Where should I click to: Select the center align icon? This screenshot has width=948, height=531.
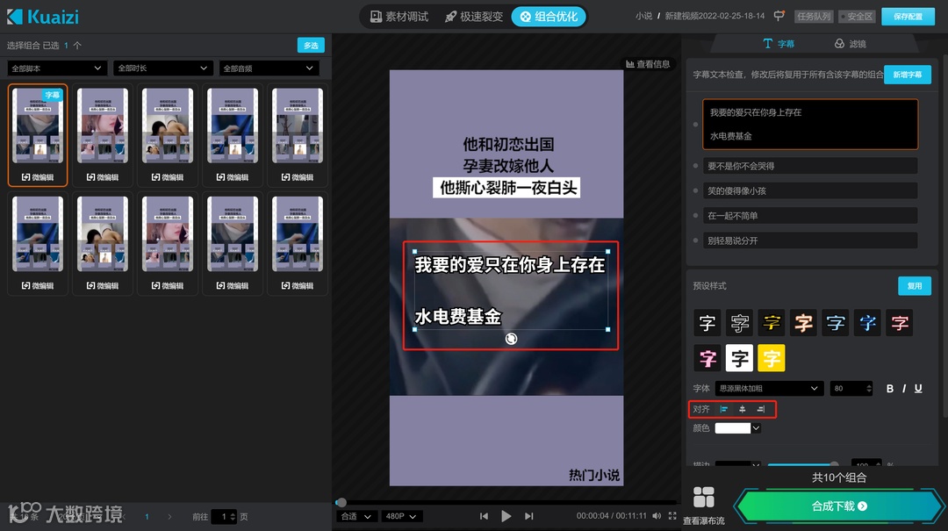click(x=742, y=409)
